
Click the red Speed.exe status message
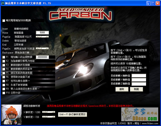click(x=90, y=106)
